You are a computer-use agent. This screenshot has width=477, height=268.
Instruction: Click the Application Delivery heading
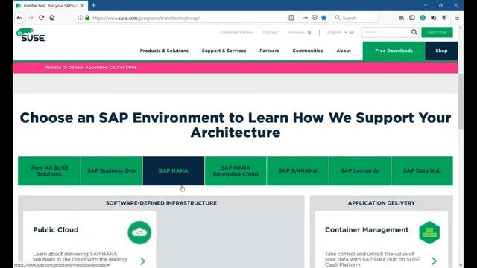[381, 203]
